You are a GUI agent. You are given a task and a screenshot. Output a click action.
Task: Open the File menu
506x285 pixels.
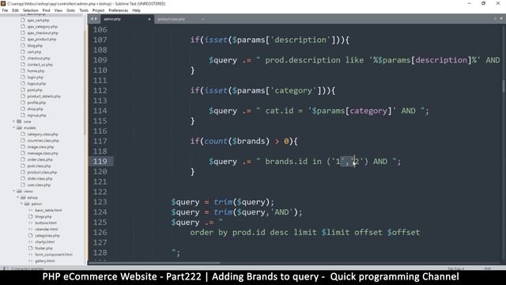[x=5, y=10]
